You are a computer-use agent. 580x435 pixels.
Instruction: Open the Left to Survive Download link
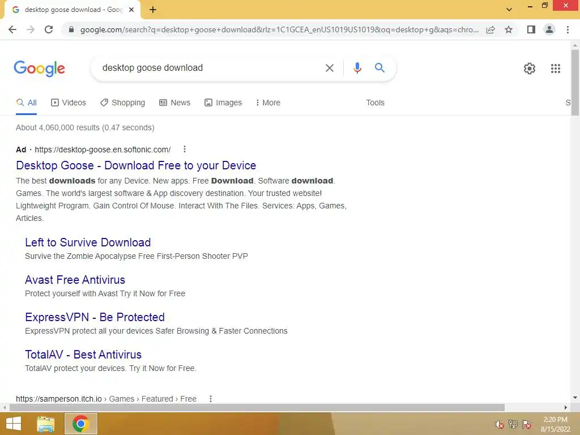point(88,242)
